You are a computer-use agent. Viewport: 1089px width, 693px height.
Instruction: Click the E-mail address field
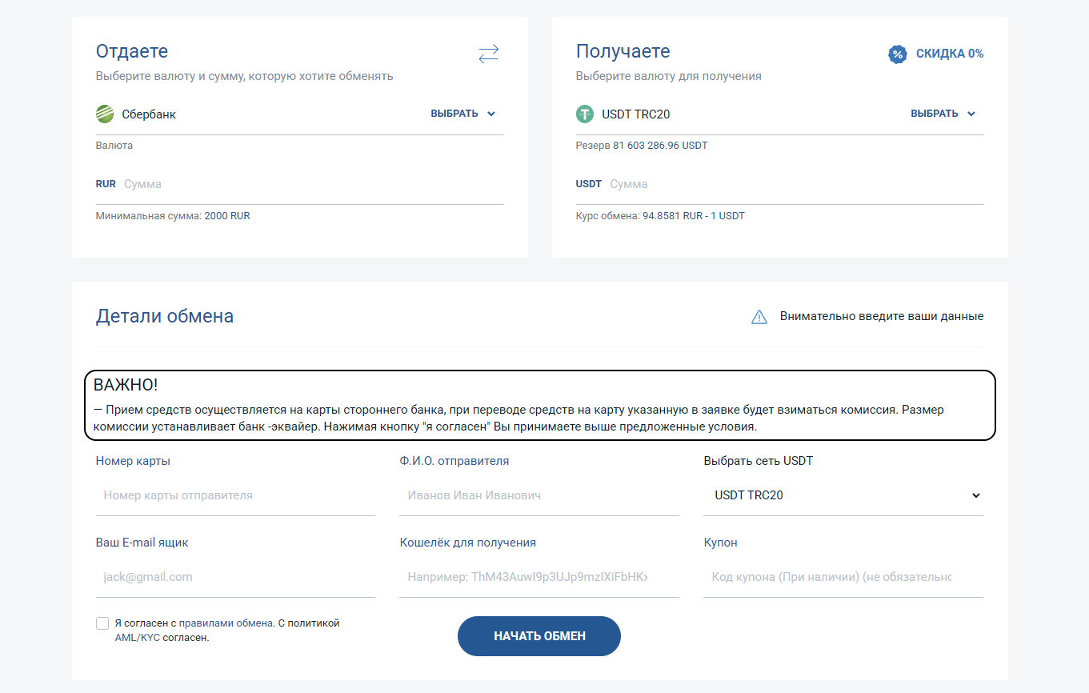pyautogui.click(x=235, y=577)
